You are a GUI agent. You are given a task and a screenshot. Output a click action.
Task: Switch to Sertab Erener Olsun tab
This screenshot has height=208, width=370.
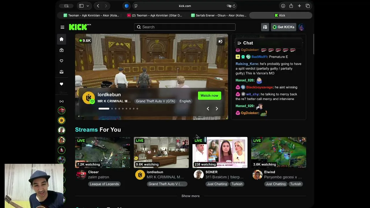click(219, 15)
